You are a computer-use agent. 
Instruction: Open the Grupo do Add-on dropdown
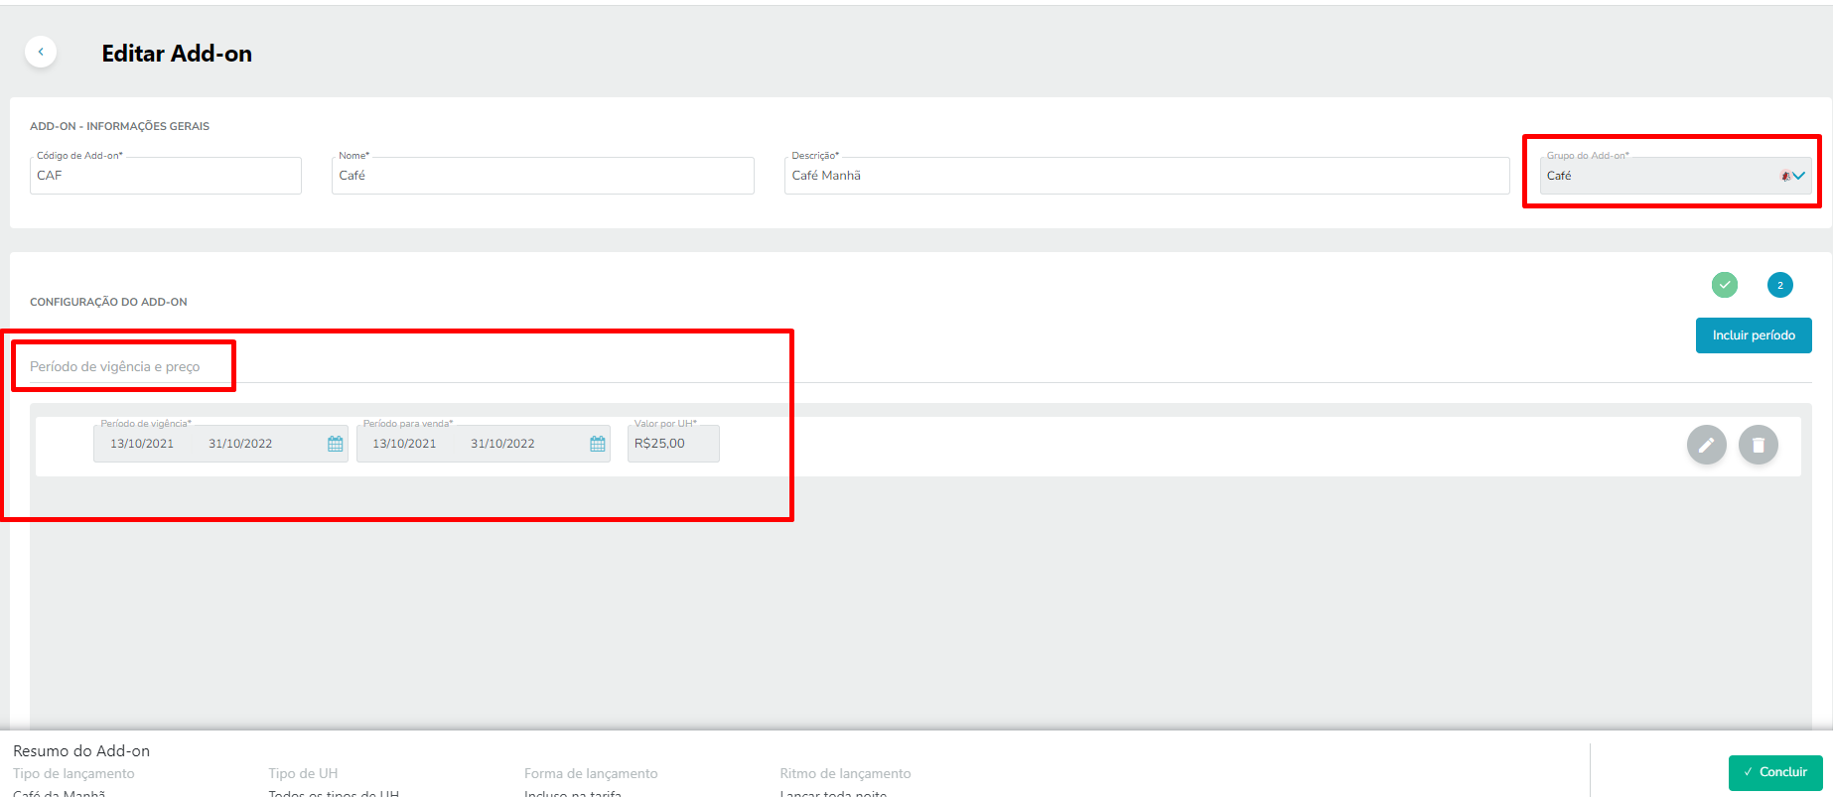[1675, 176]
